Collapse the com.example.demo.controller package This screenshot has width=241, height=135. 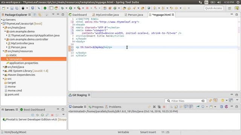pyautogui.click(x=5, y=39)
